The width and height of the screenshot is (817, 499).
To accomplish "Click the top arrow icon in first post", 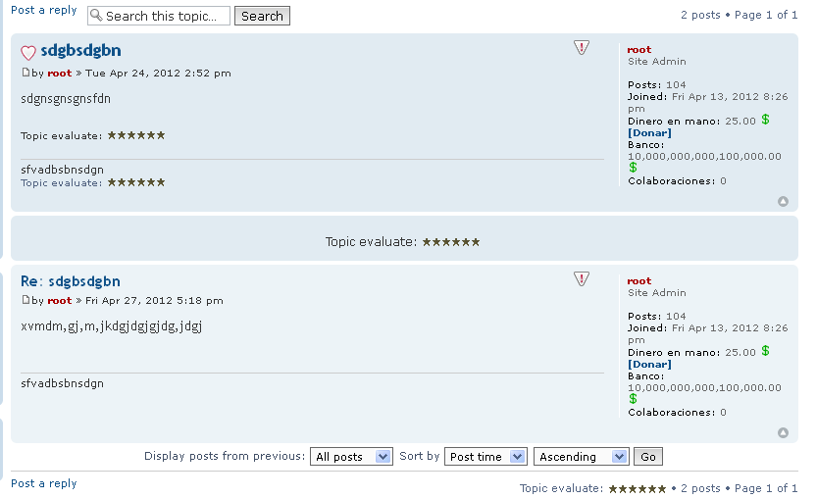I will pos(783,201).
